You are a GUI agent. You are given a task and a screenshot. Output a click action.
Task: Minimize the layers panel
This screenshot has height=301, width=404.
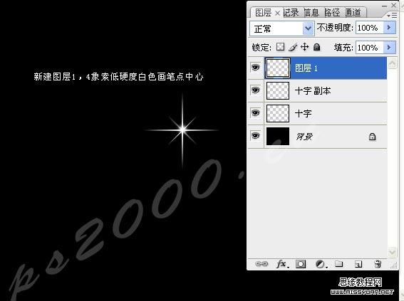(x=385, y=6)
